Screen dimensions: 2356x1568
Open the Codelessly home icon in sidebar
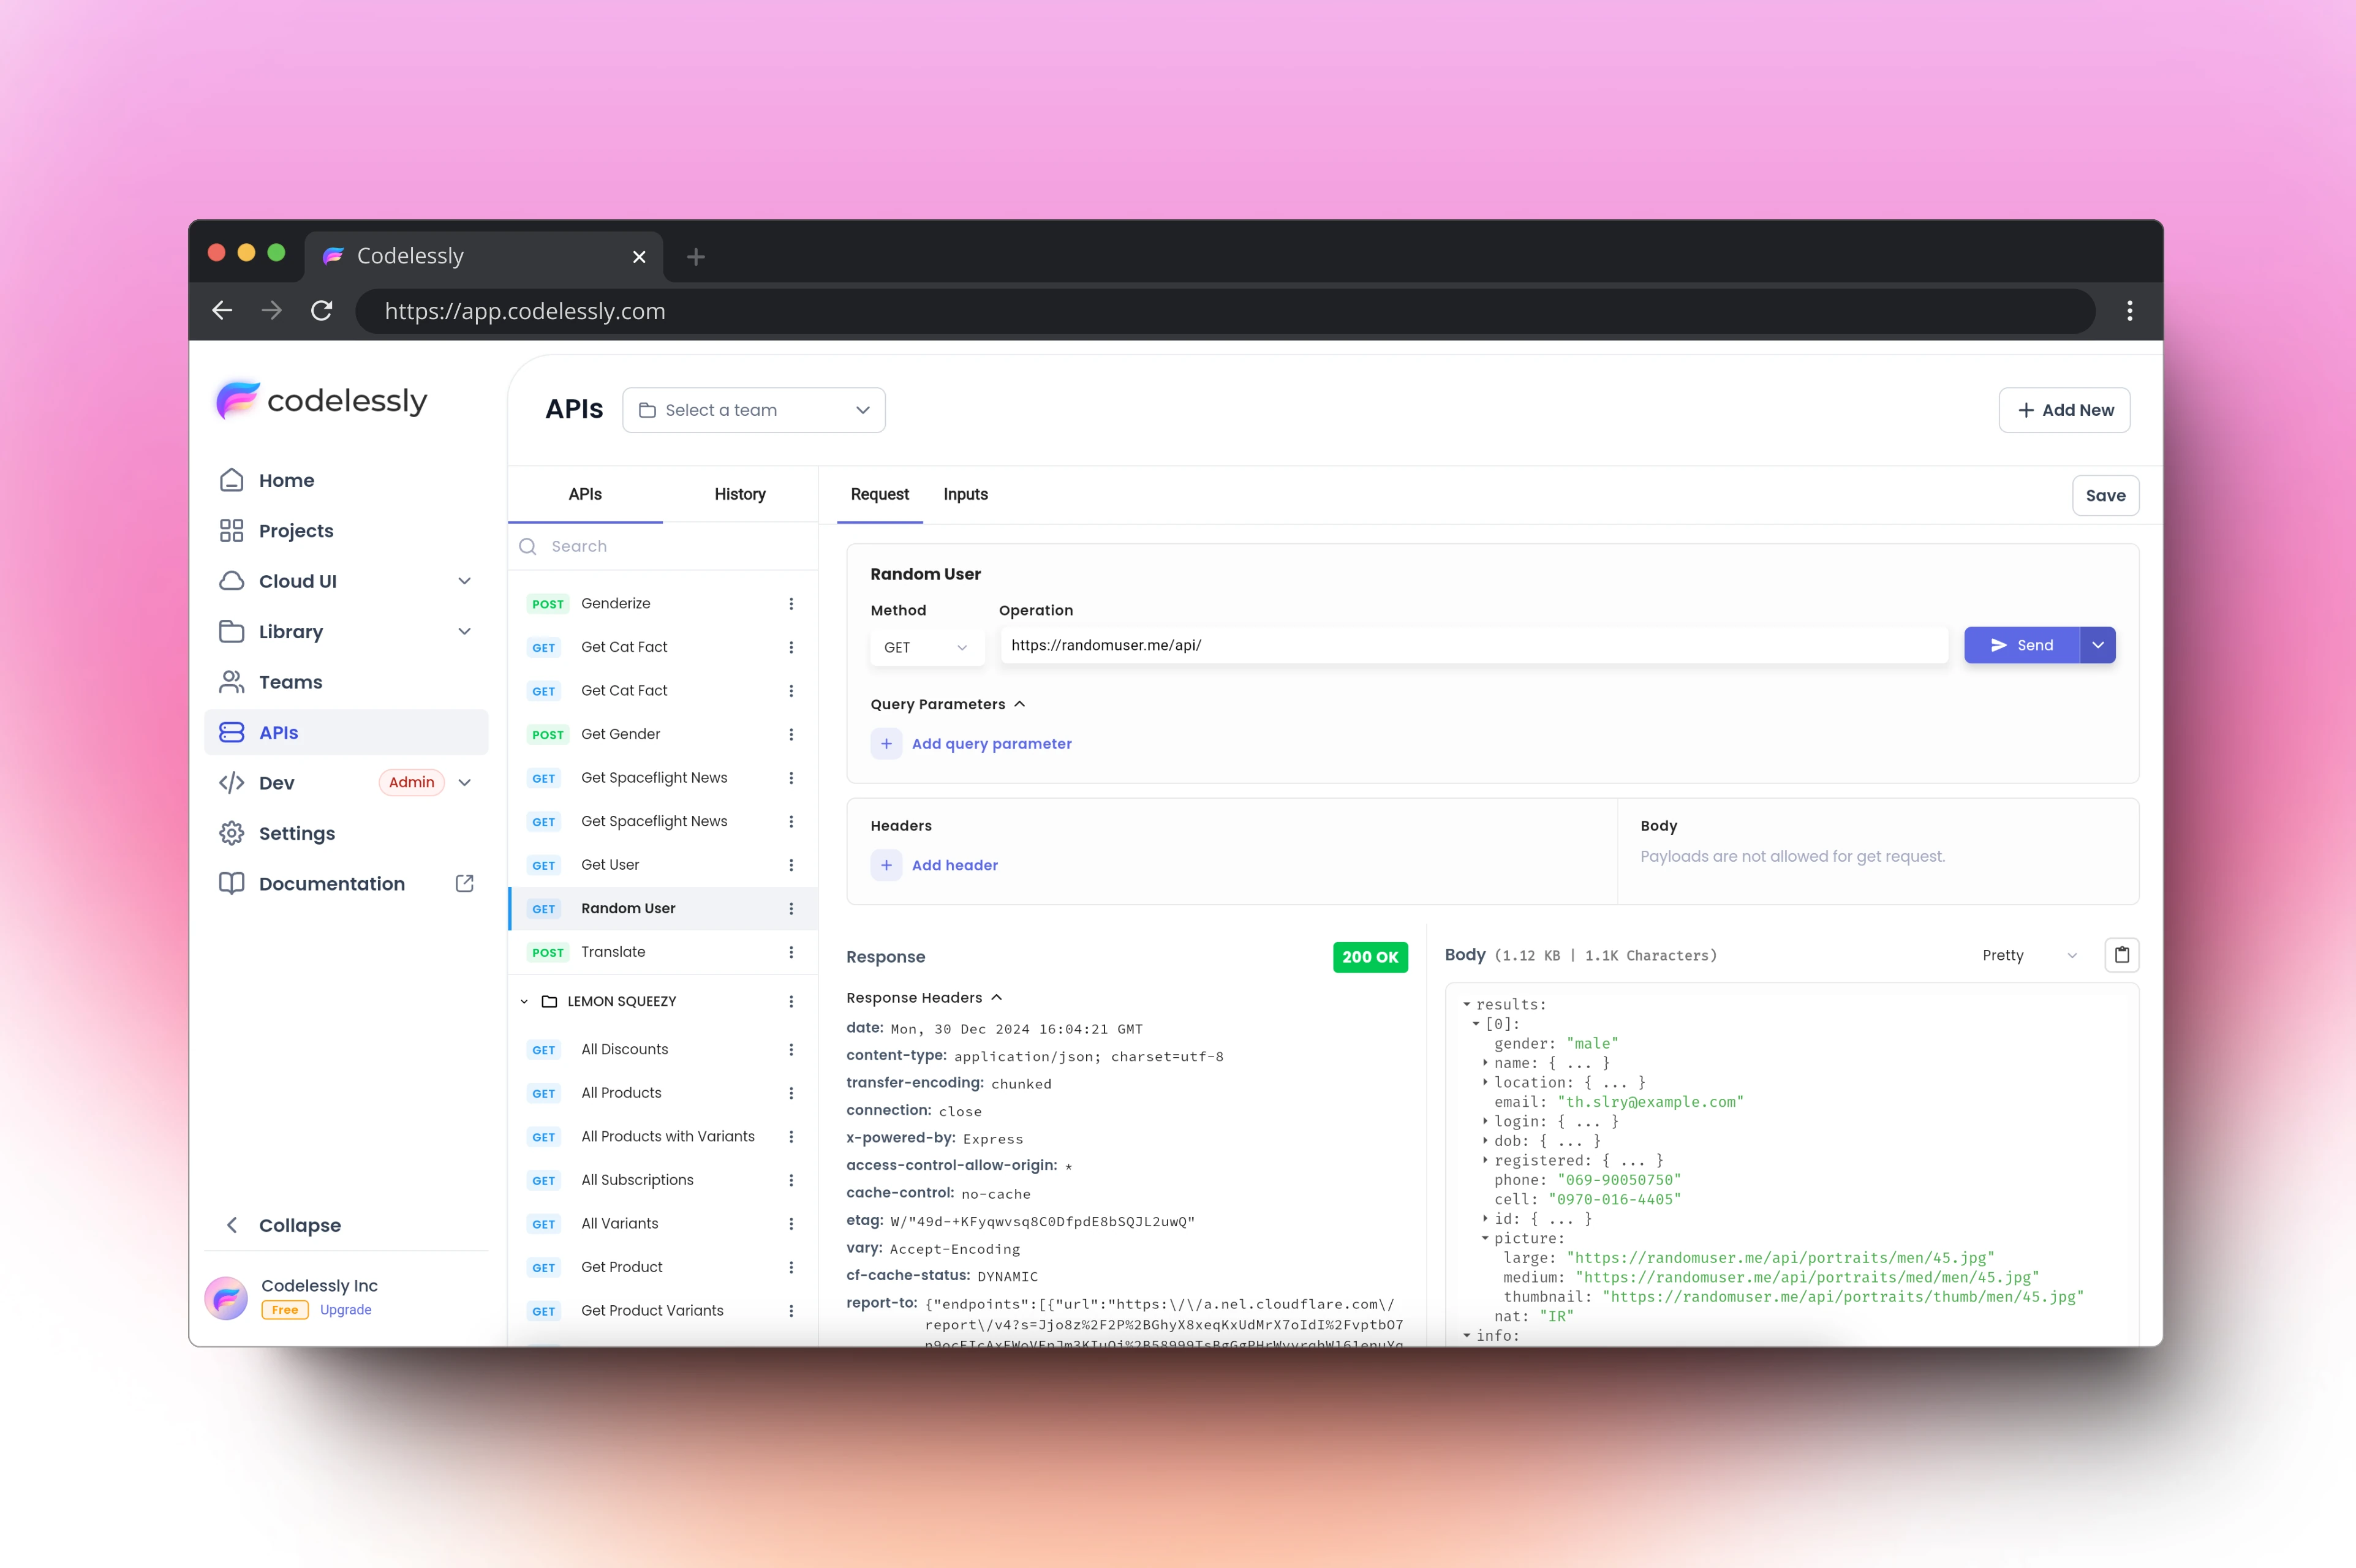pyautogui.click(x=232, y=480)
